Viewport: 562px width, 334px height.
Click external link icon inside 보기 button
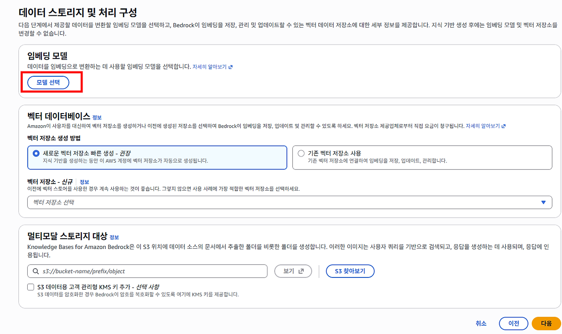[301, 271]
